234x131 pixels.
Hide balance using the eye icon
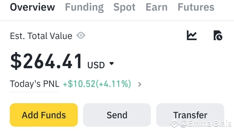click(81, 36)
